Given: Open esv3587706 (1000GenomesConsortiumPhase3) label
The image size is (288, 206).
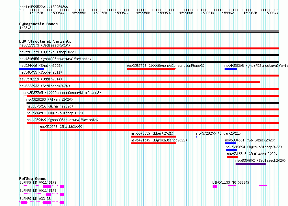Looking at the screenshot, I should coord(166,66).
